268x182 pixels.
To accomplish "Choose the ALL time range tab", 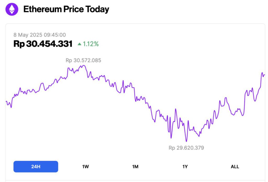I will click(x=235, y=167).
